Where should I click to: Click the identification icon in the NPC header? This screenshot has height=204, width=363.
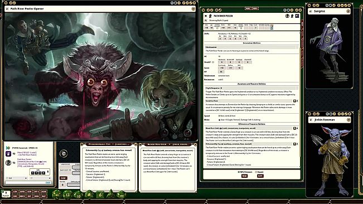[287, 16]
